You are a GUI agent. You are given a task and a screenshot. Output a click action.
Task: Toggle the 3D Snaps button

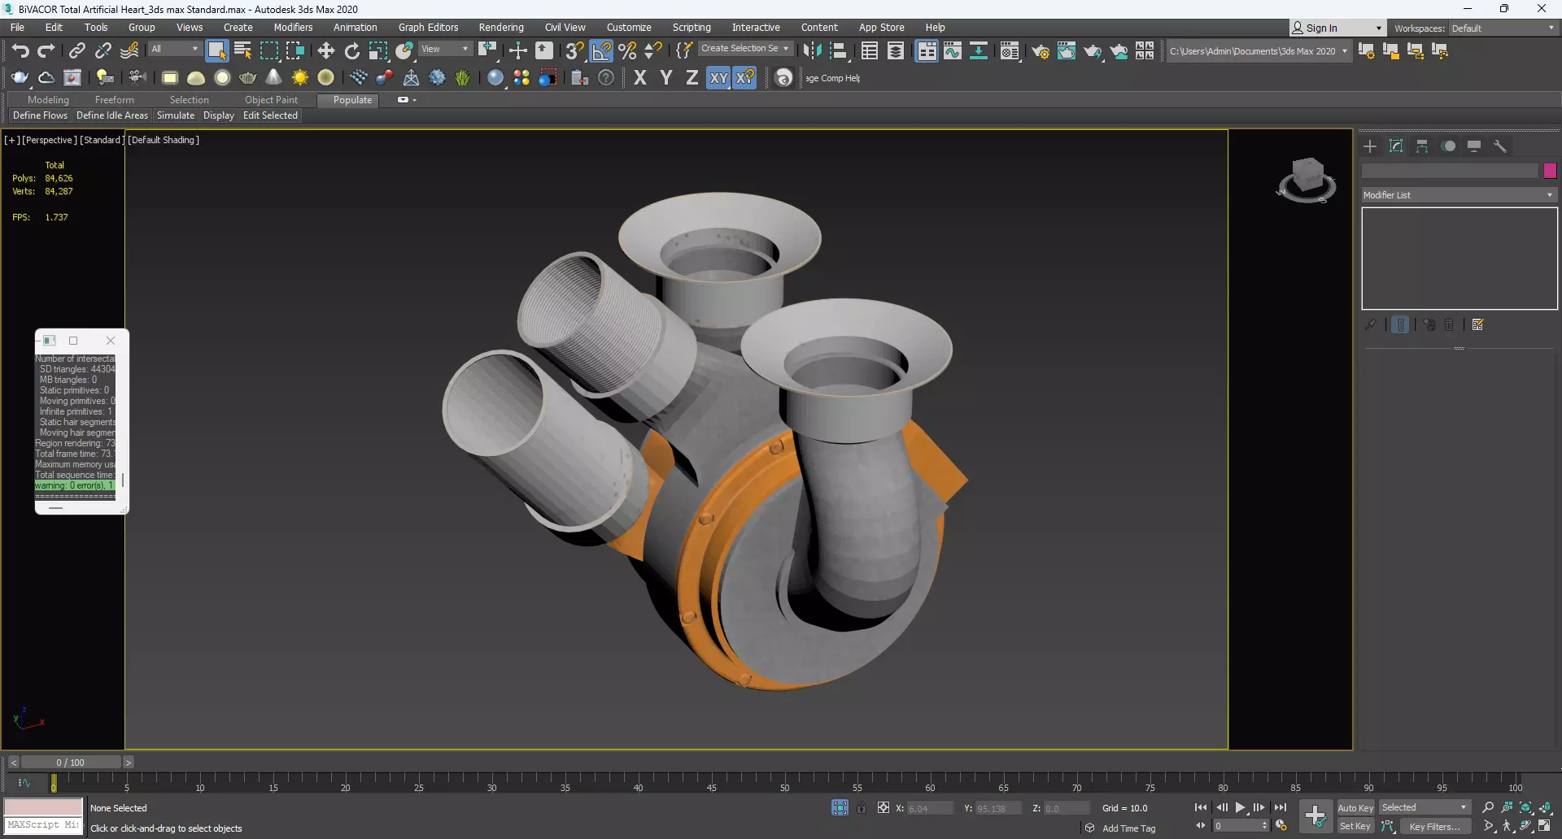[574, 50]
